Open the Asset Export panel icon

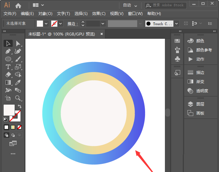(177, 73)
